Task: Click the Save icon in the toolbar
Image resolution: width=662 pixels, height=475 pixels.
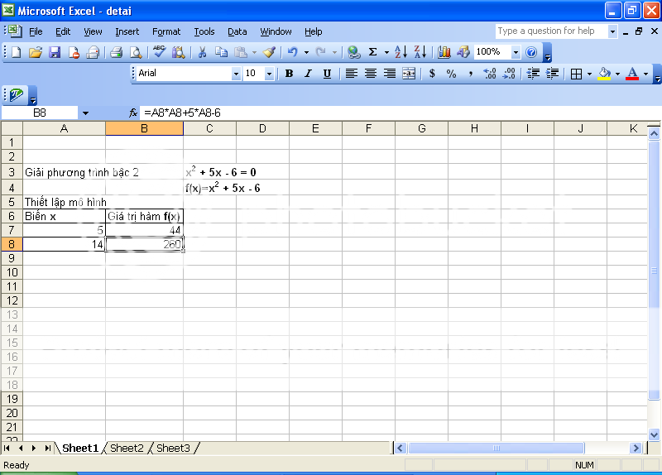Action: pos(55,52)
